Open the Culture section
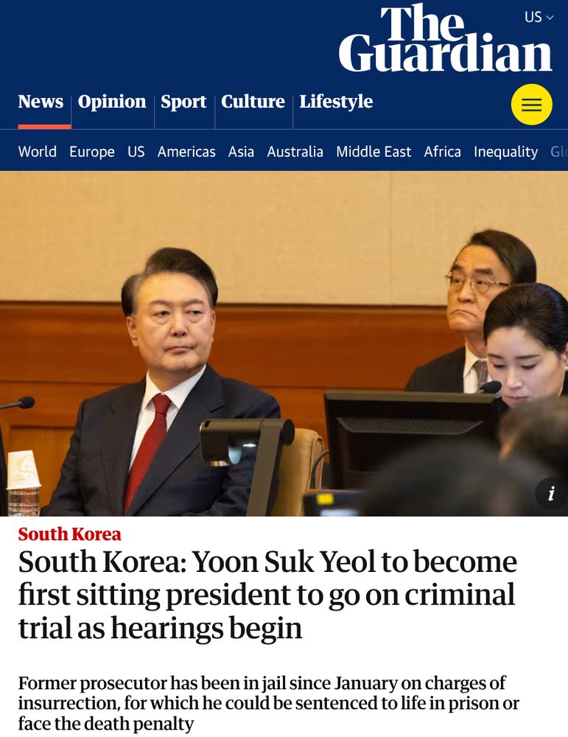Screen dimensions: 568x737 point(253,102)
